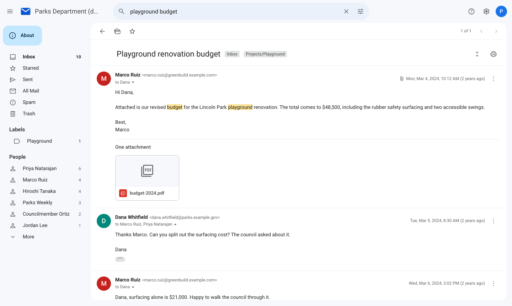Image resolution: width=512 pixels, height=306 pixels.
Task: Click the account avatar labeled P
Action: coord(501,11)
